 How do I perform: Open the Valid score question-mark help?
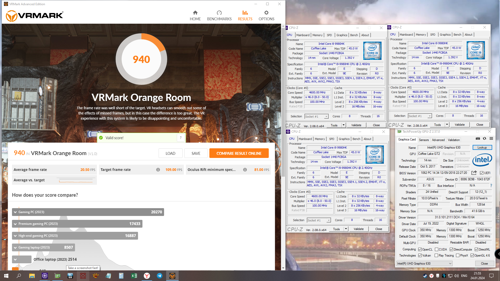181,138
